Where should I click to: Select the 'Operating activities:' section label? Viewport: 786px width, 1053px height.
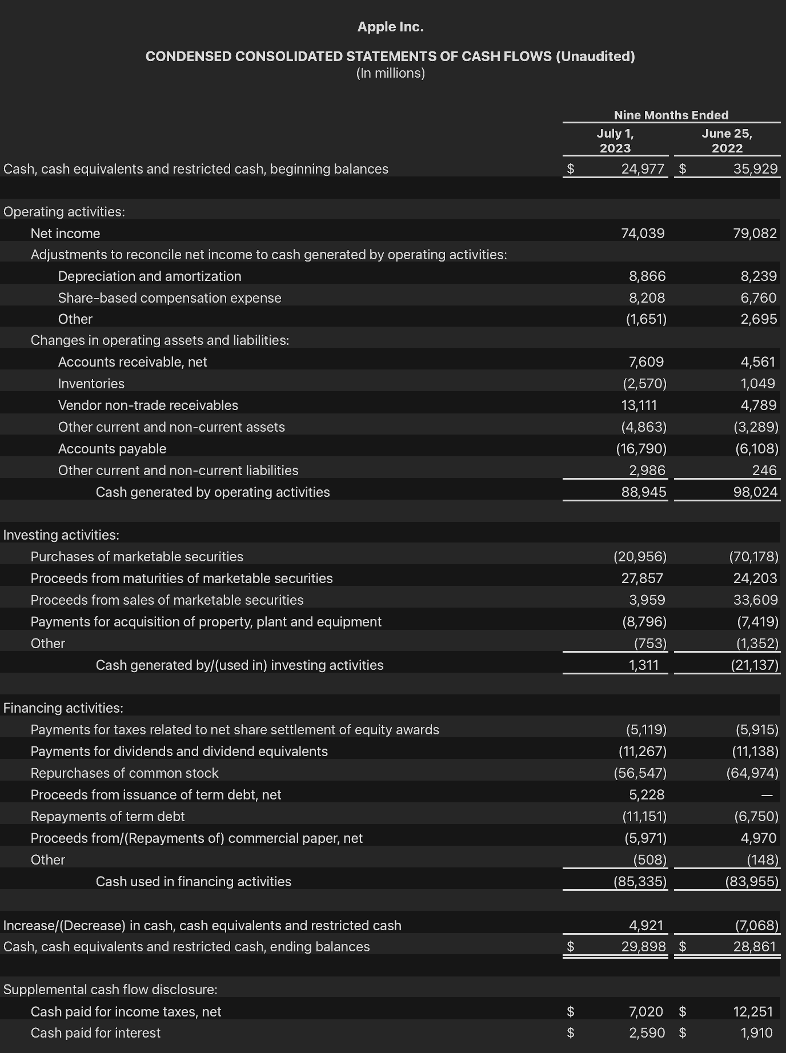tap(64, 212)
